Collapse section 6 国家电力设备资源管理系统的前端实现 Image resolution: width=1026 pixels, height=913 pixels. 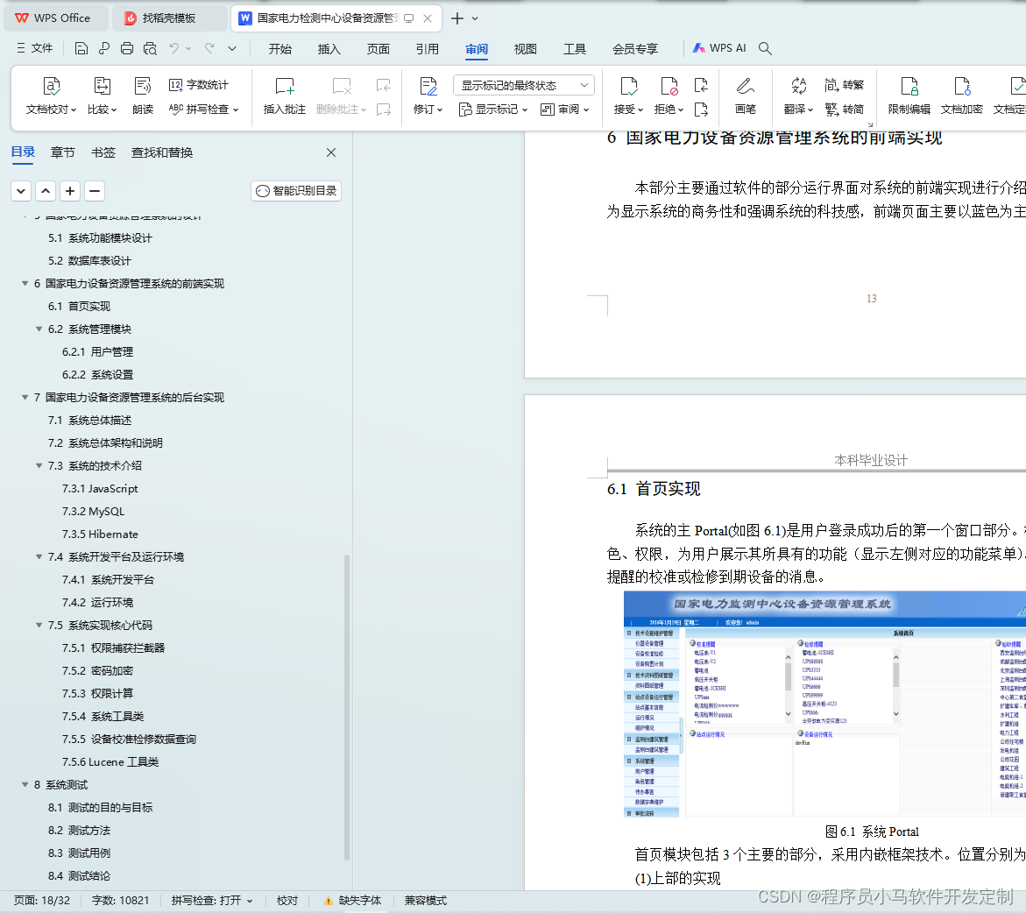tap(25, 283)
